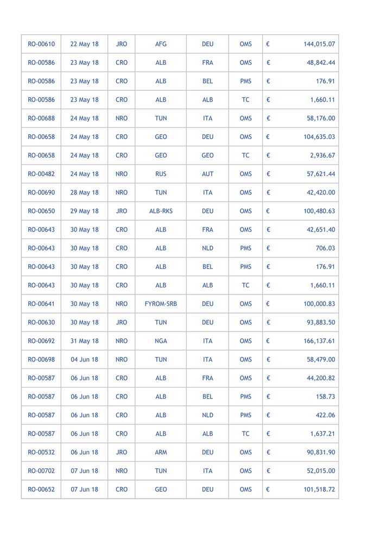Screen dimensions: 380x538
Task: Click the AFG country code cell
Action: [161, 44]
